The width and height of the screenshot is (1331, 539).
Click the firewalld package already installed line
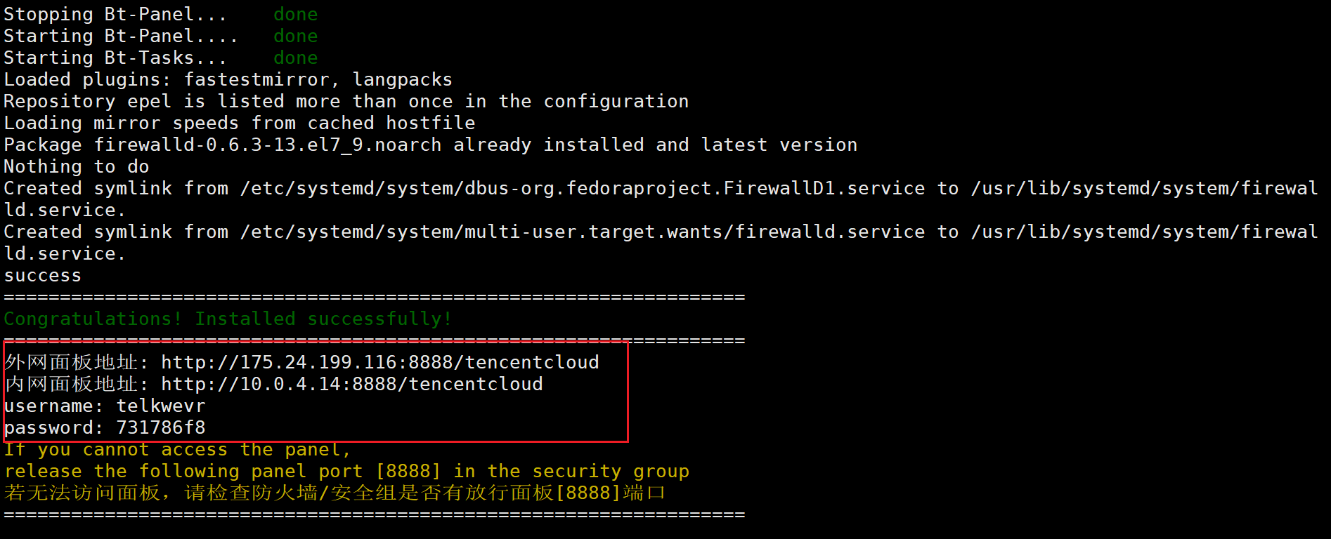[431, 145]
